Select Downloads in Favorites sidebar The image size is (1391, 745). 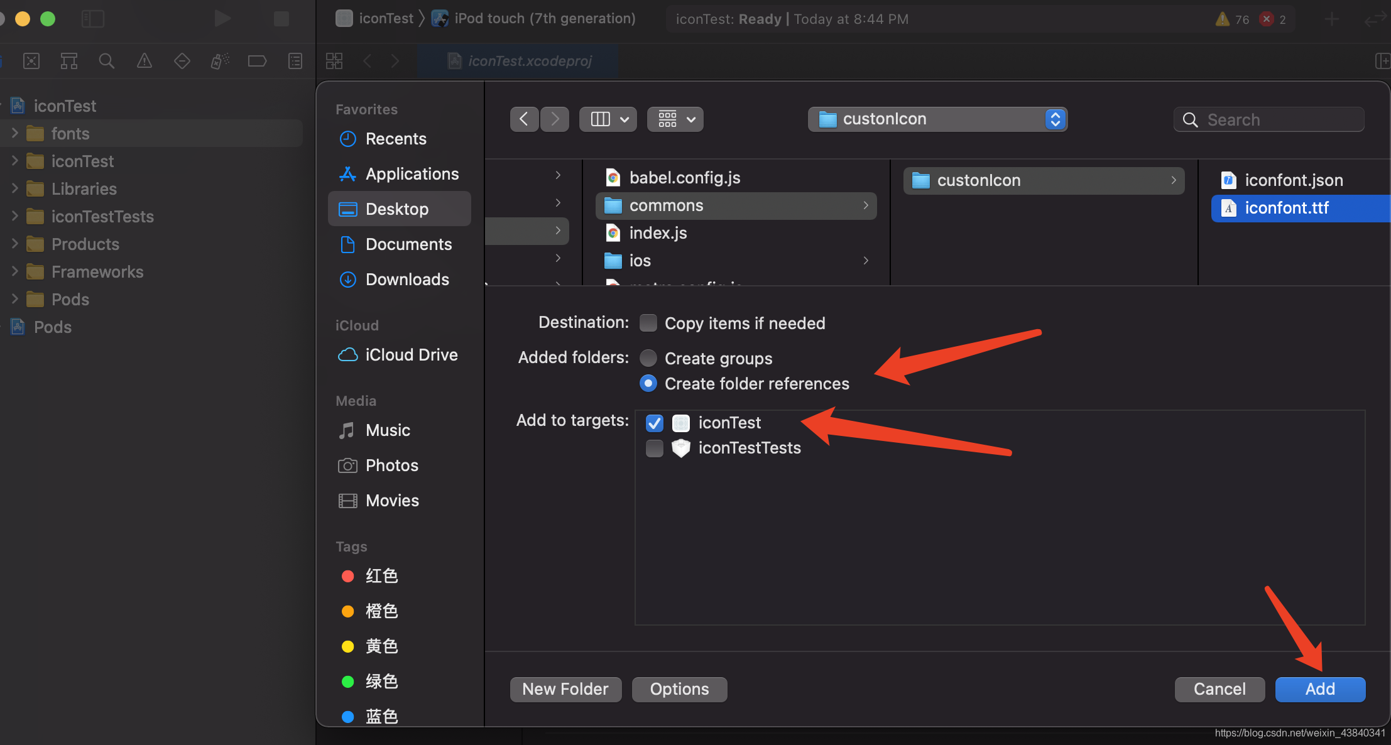(x=407, y=280)
